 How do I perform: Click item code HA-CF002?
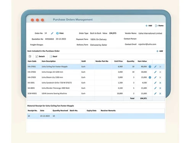[x=32, y=72]
